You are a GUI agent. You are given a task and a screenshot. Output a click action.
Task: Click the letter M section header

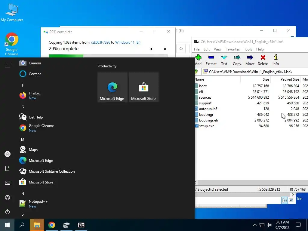click(23, 140)
